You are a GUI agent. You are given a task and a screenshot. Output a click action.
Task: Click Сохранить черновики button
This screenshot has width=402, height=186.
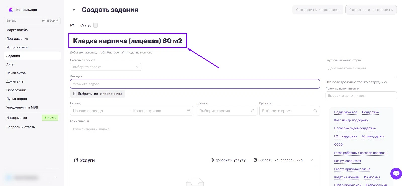click(318, 10)
